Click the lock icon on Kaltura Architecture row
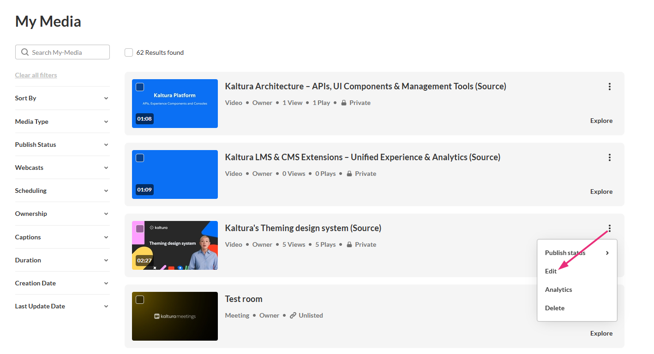This screenshot has height=354, width=654. [x=344, y=103]
